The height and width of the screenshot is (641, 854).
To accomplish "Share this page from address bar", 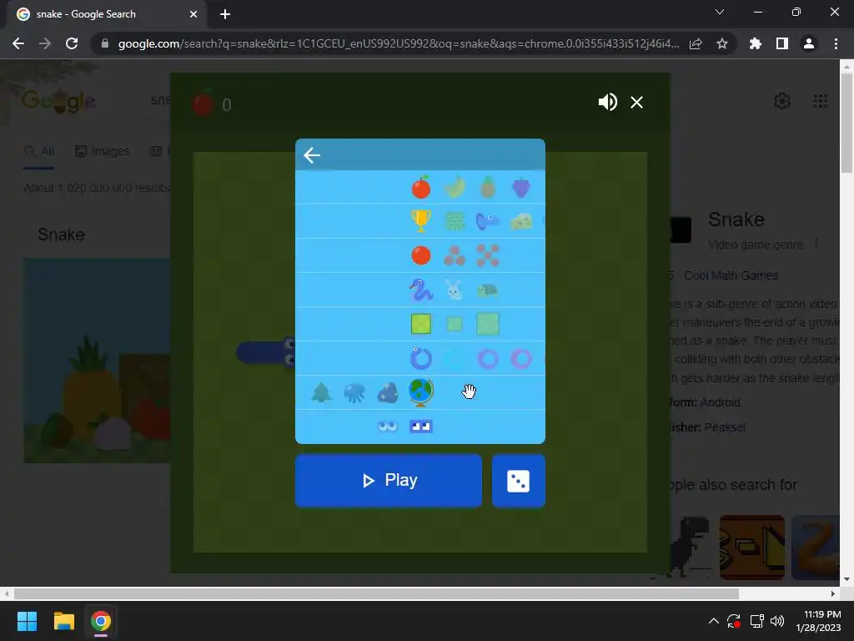I will pyautogui.click(x=696, y=43).
